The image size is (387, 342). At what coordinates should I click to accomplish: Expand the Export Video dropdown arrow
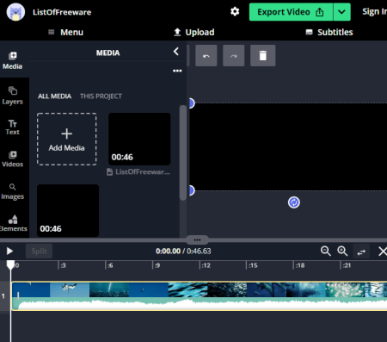(x=341, y=12)
